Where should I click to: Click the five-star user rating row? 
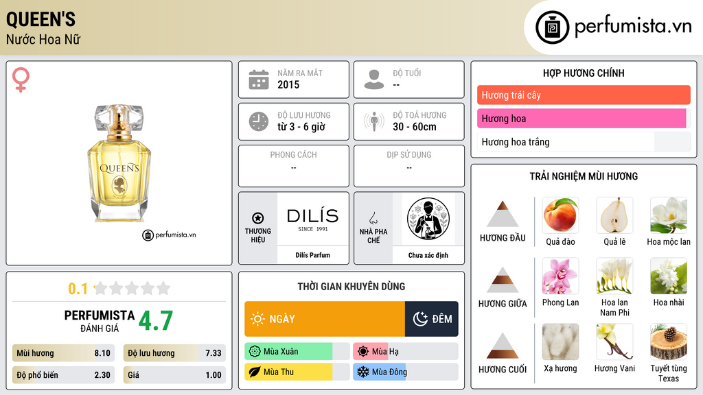132,288
